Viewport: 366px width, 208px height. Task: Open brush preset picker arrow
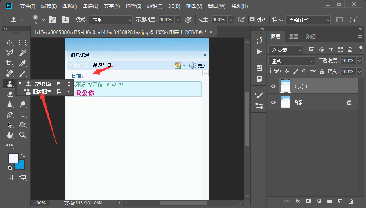pos(43,20)
